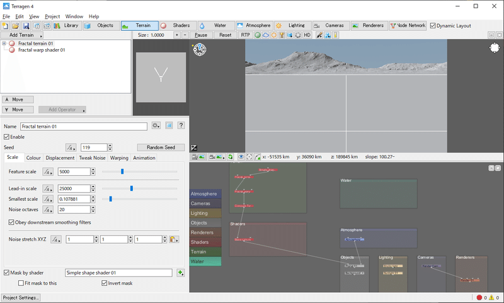Toggle atmosphere cloud icon in preview
Viewport: 504px width, 303px height.
(x=266, y=35)
